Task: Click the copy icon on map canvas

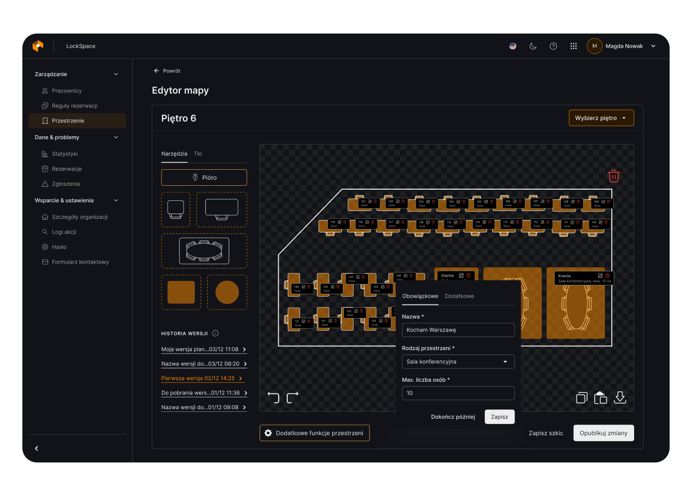Action: coord(582,398)
